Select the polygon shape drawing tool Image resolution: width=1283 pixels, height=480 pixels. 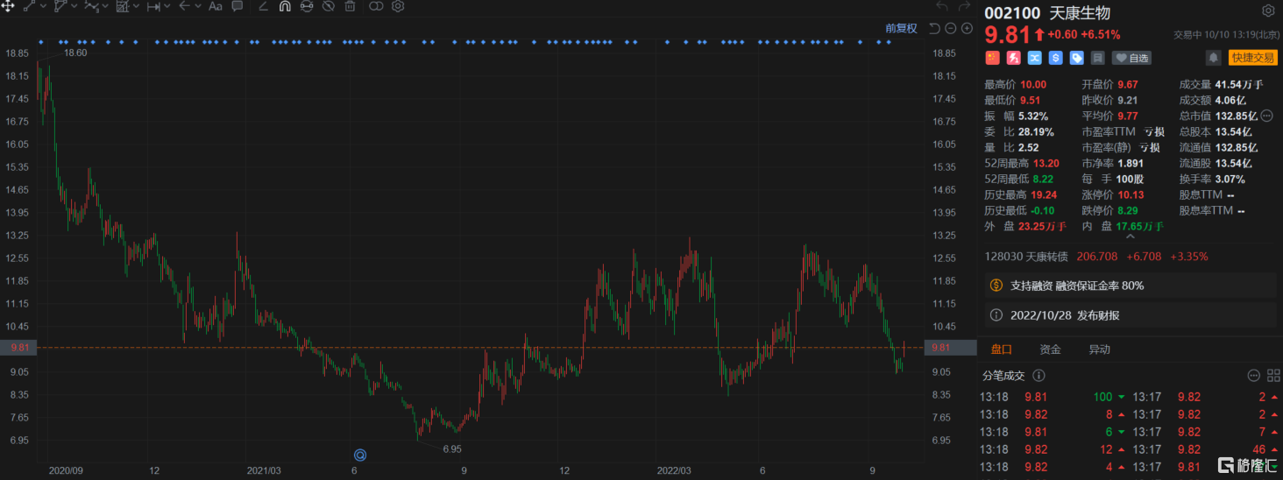pyautogui.click(x=60, y=6)
